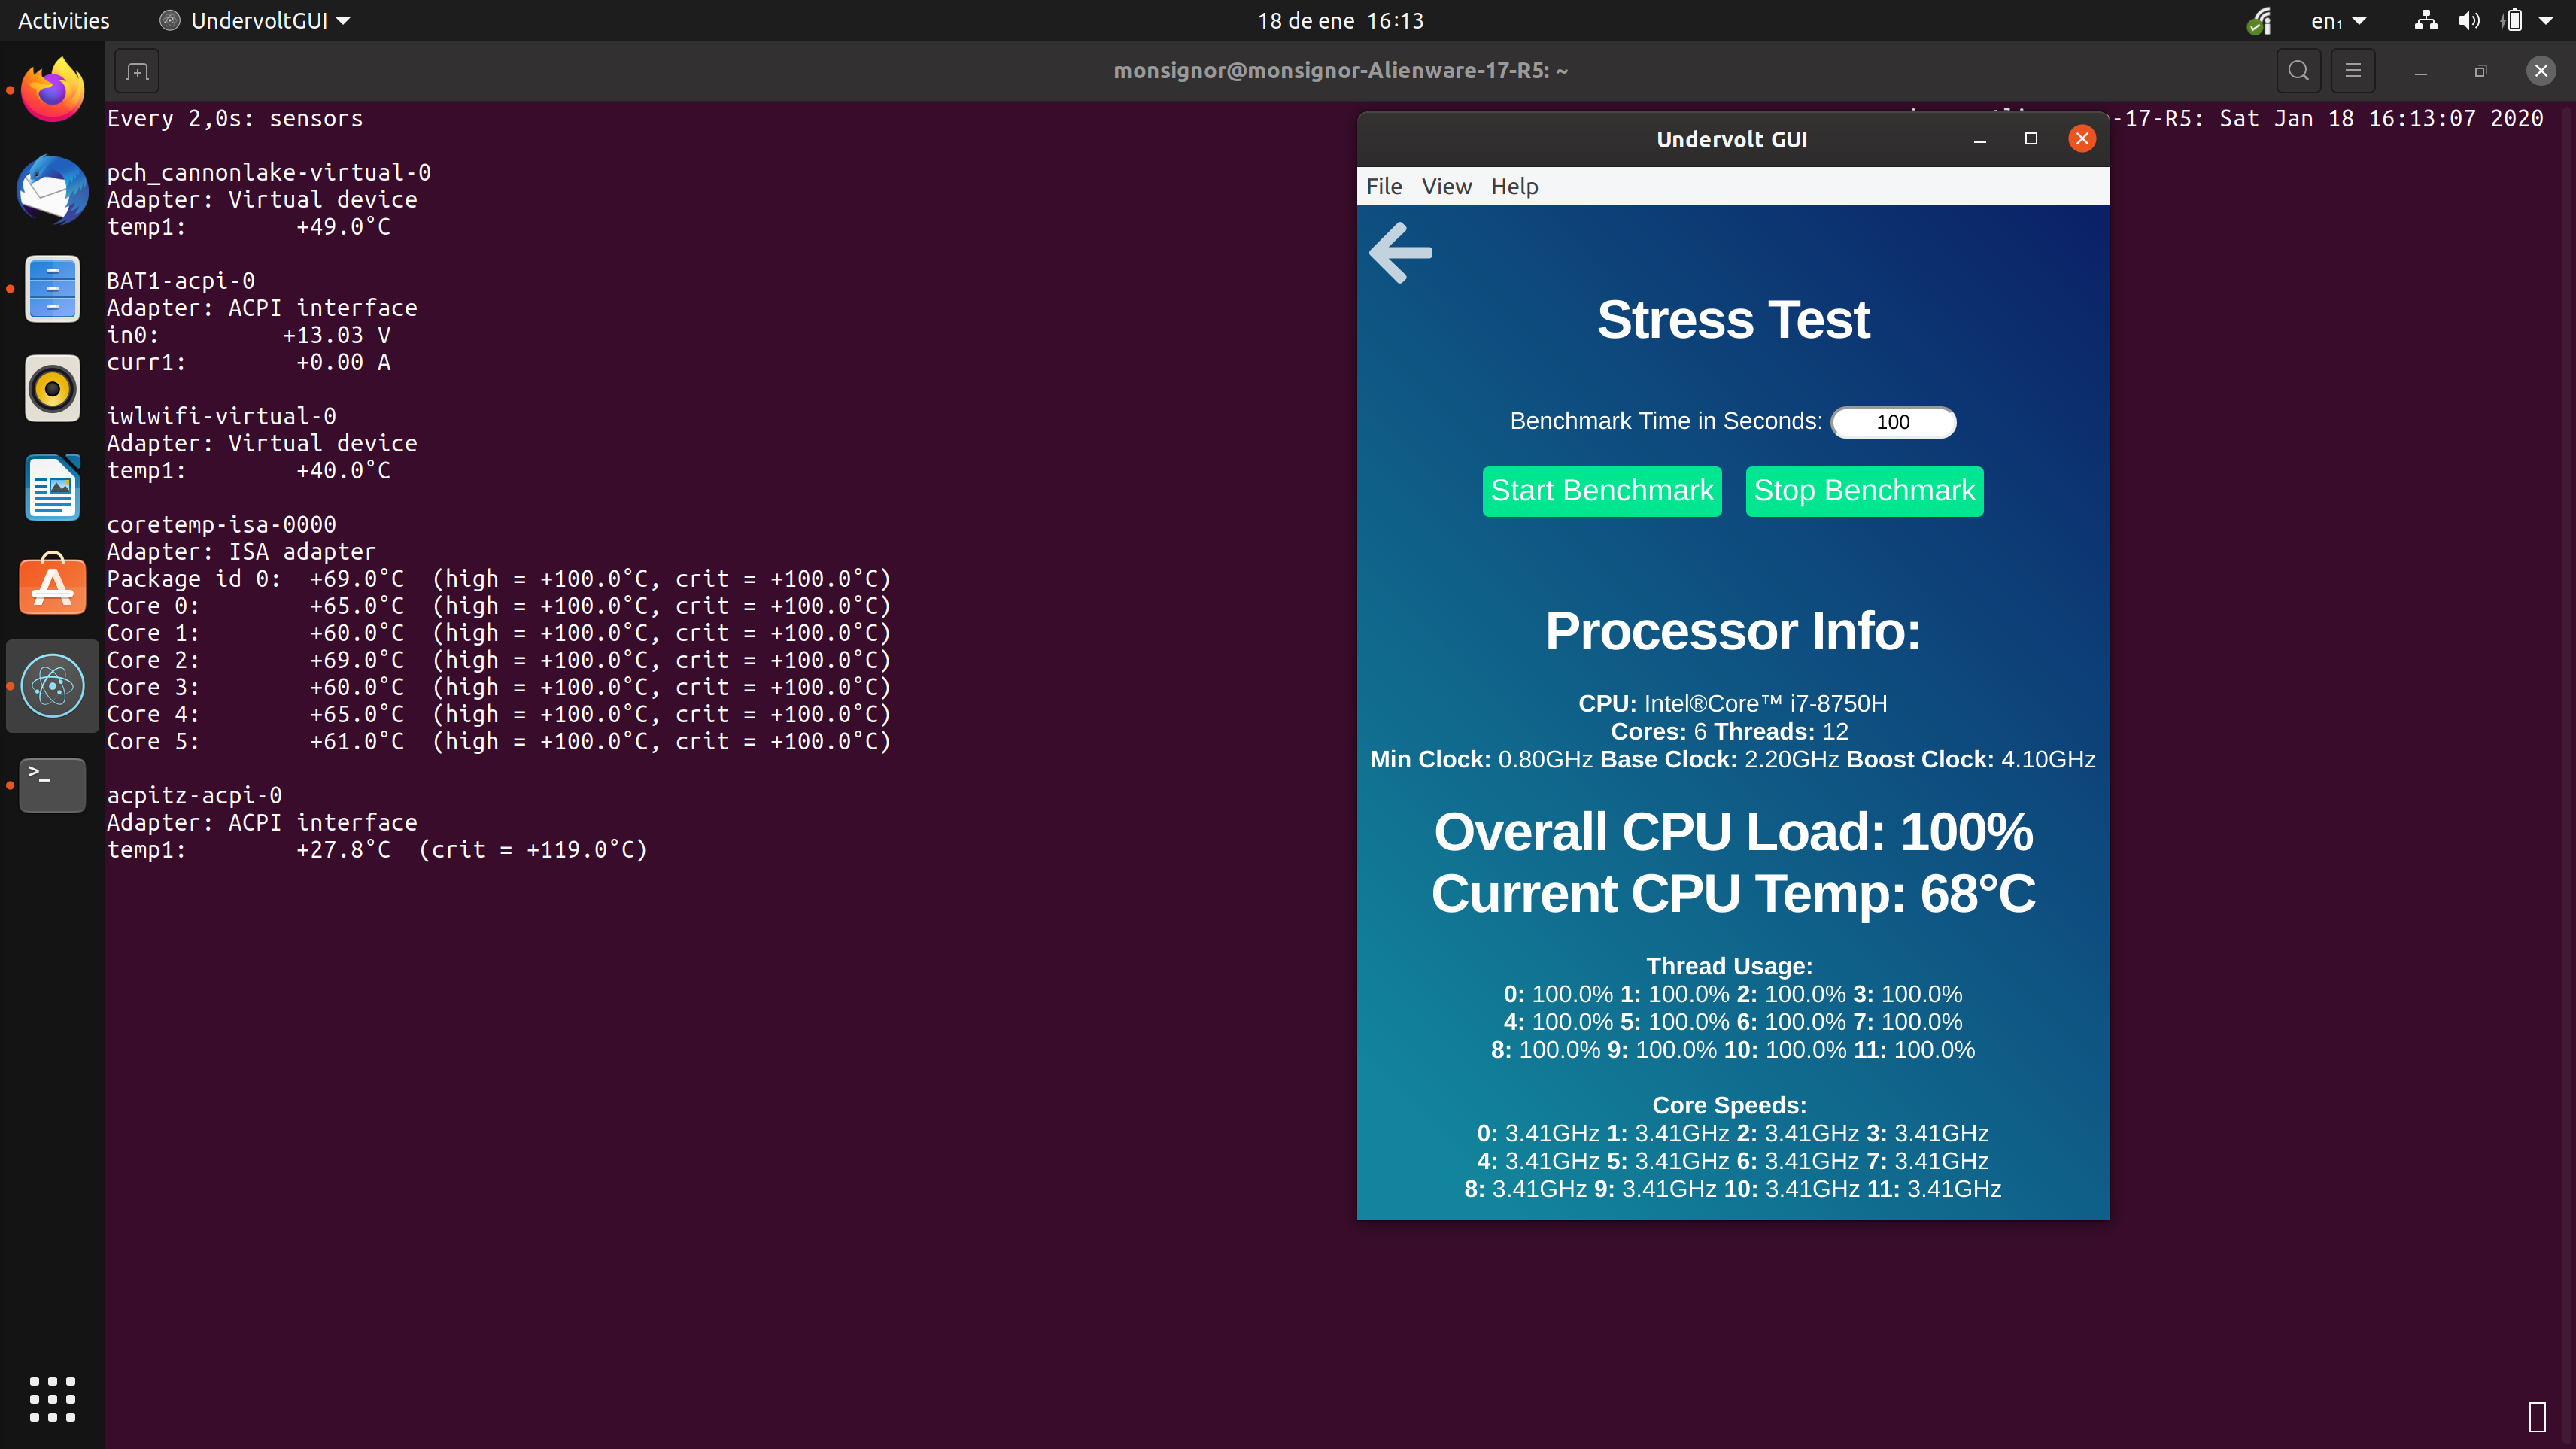The height and width of the screenshot is (1449, 2576).
Task: Expand the UndervoltGUI app menu in the top bar
Action: point(255,20)
